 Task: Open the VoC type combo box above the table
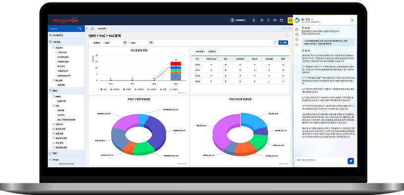[x=214, y=51]
